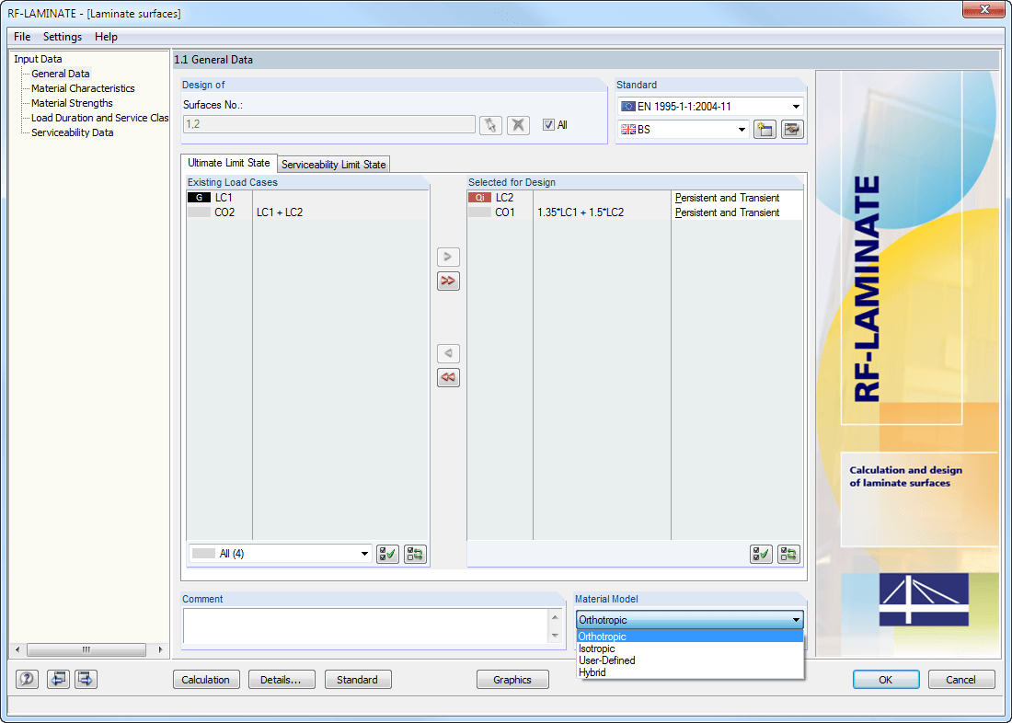
Task: Open the Details... dialog button
Action: pyautogui.click(x=282, y=680)
